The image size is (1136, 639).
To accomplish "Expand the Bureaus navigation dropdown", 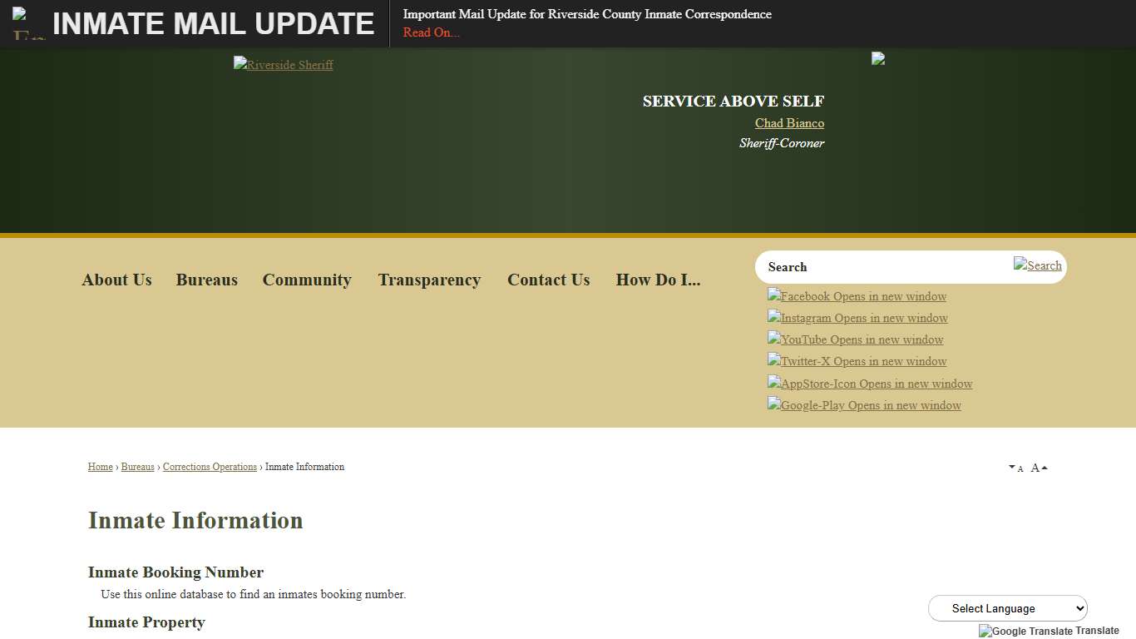I will pos(206,280).
